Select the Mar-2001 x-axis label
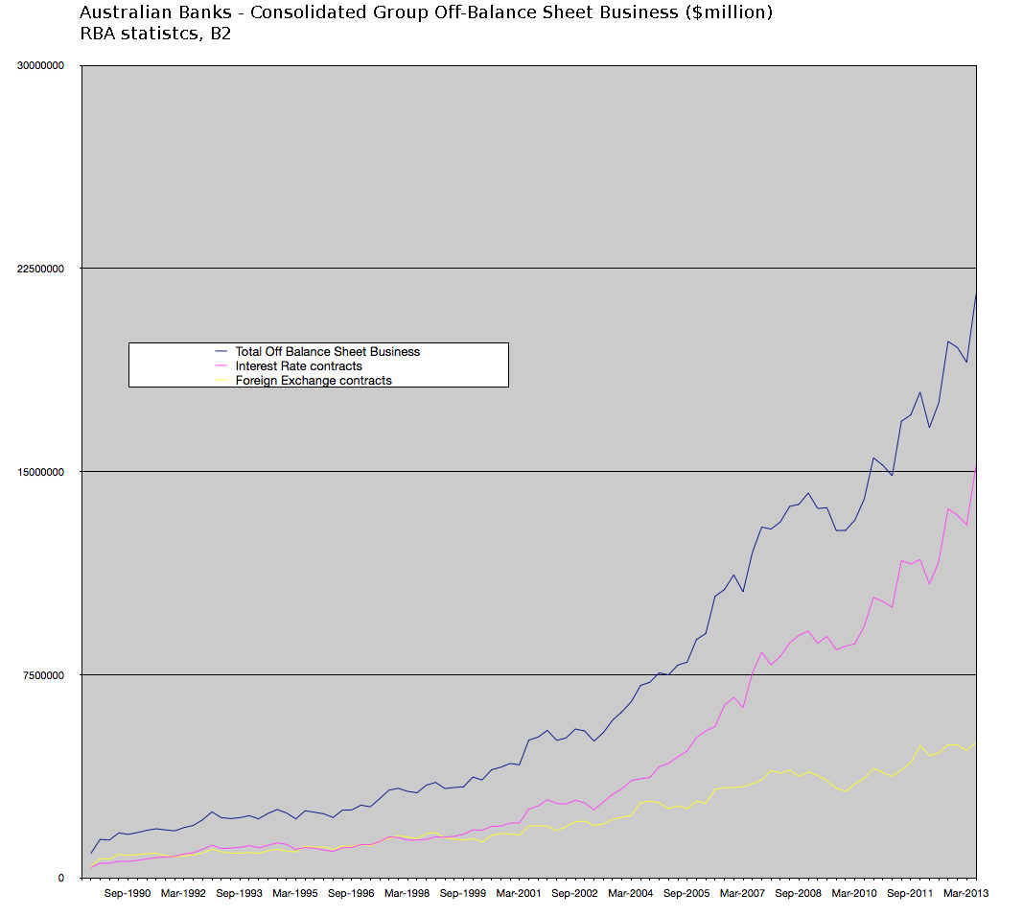1023x917 pixels. click(518, 893)
